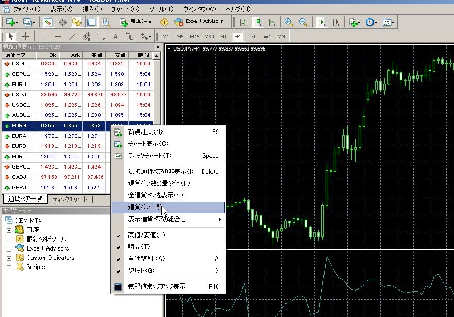Zoom in on the chart
454x317 pixels.
coord(288,22)
